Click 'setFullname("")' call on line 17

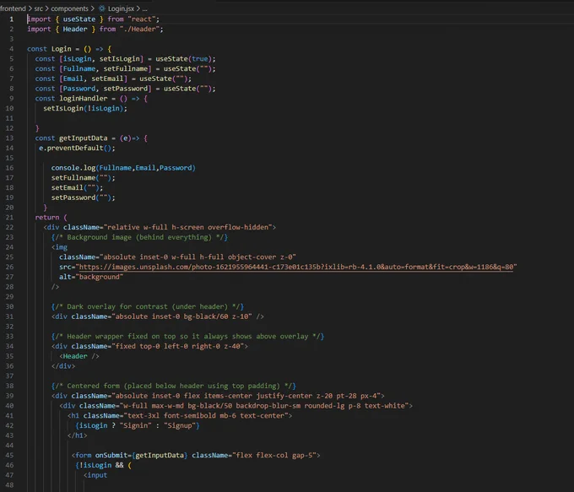tap(81, 177)
